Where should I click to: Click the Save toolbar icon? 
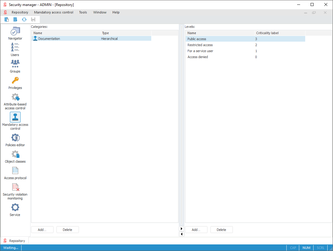coord(33,19)
